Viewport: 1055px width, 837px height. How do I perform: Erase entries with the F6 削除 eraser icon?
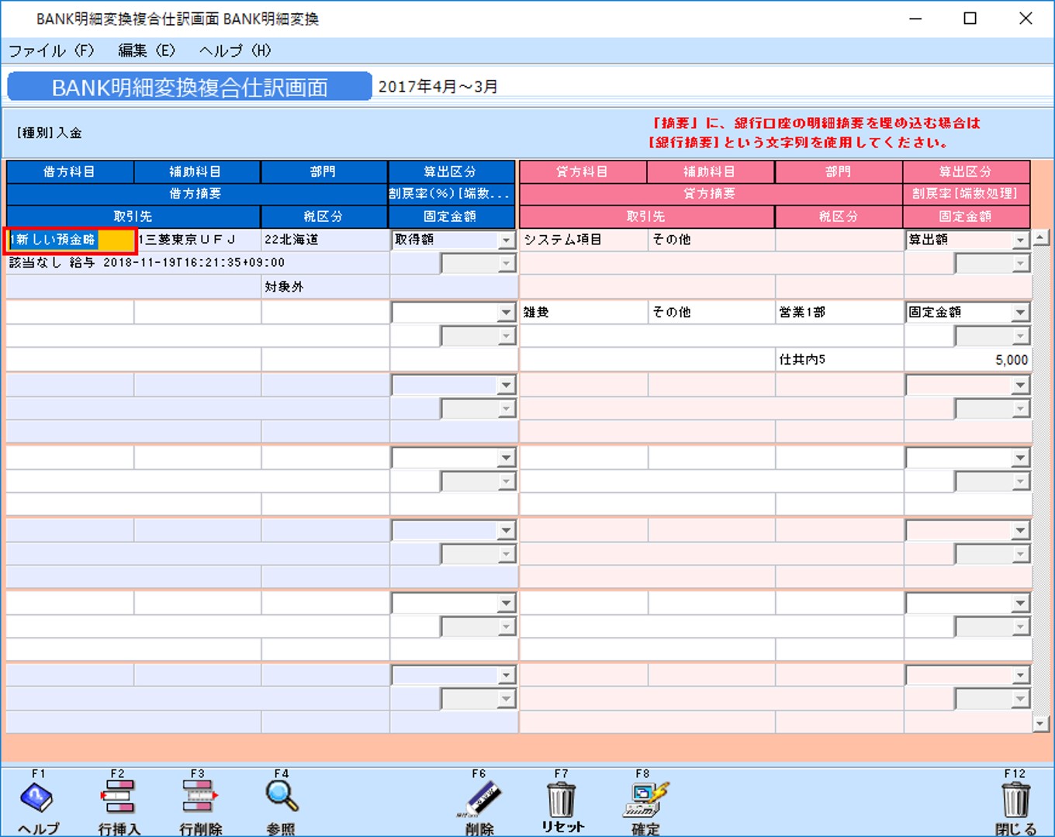[x=479, y=799]
